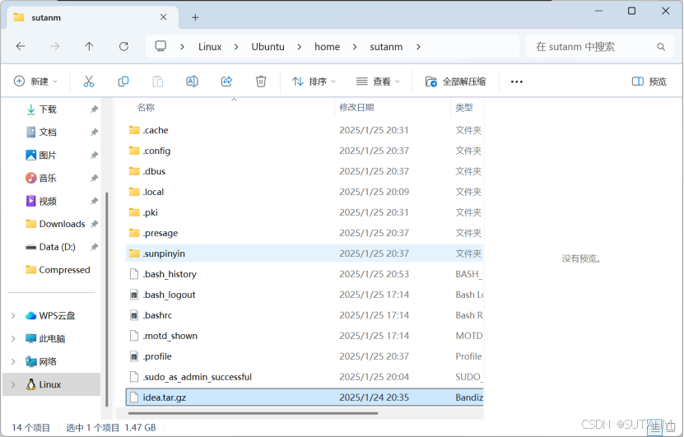
Task: Expand the 此电脑 tree node
Action: click(x=13, y=338)
